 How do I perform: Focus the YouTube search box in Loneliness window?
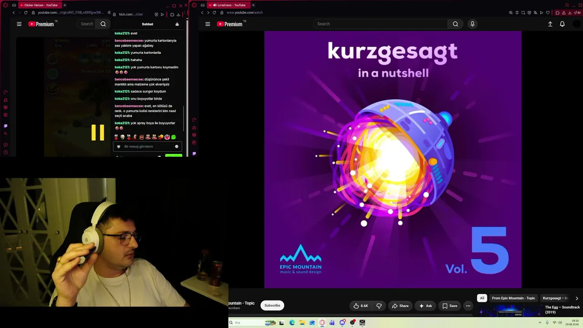(381, 24)
